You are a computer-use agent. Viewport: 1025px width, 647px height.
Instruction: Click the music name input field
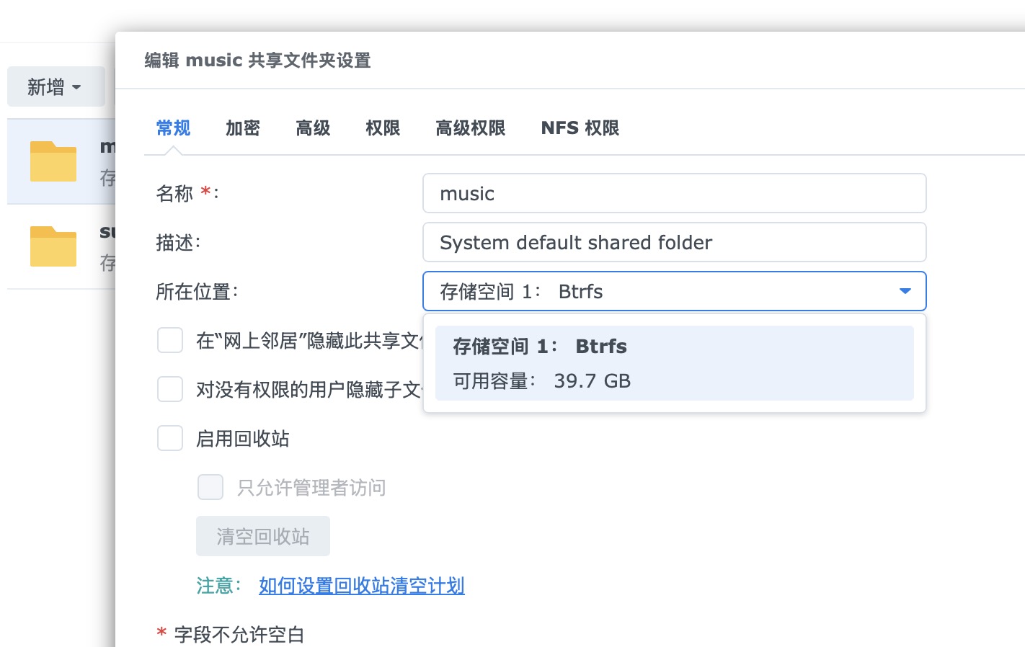674,193
